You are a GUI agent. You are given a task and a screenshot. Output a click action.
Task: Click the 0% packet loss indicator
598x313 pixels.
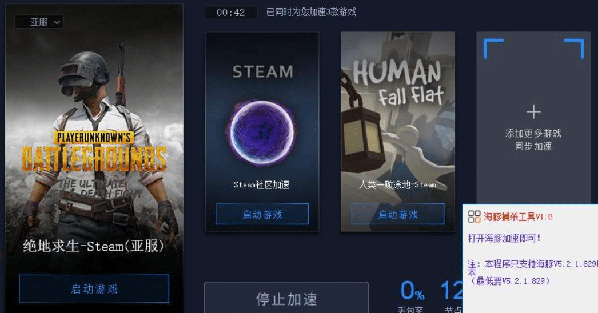tap(412, 291)
